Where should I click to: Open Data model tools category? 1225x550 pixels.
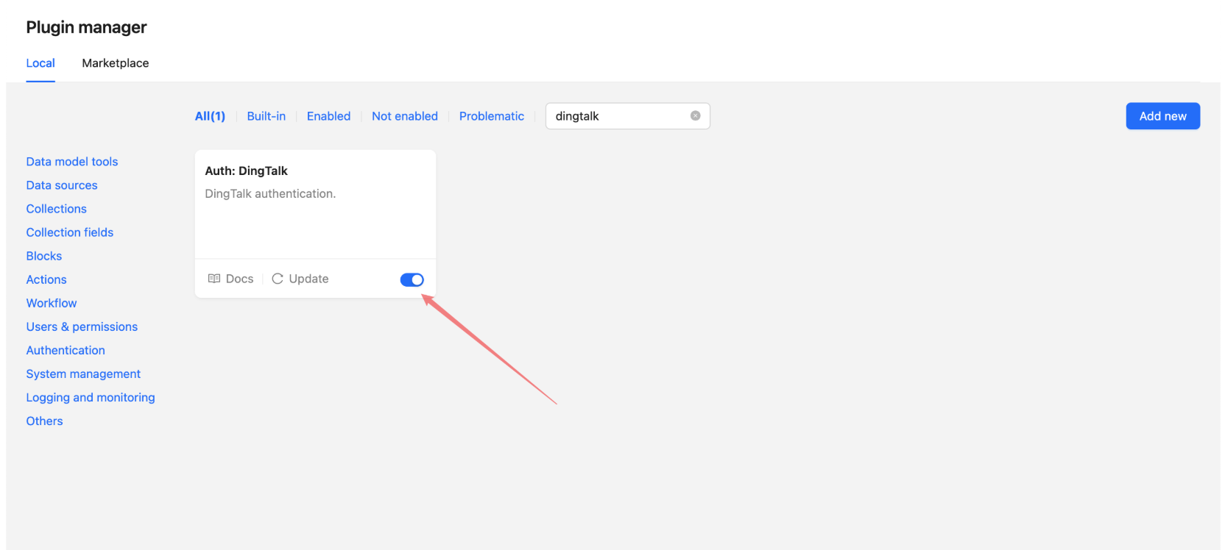(x=72, y=162)
